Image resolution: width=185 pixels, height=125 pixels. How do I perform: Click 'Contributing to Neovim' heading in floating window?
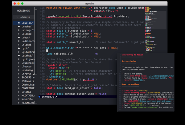click(132, 55)
